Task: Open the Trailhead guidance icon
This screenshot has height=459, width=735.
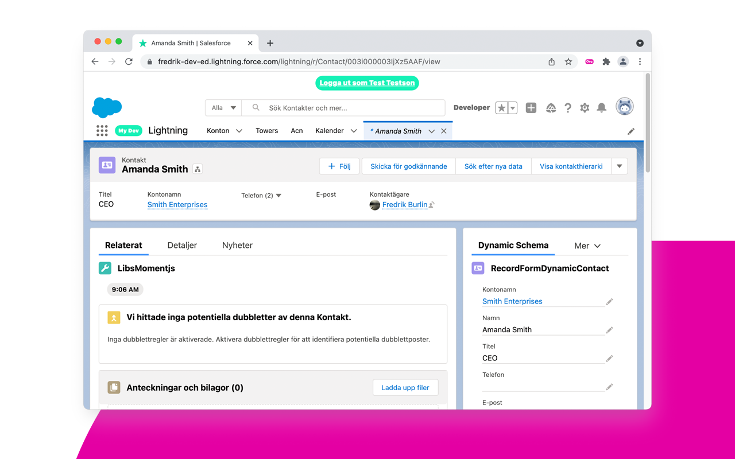Action: [x=551, y=108]
